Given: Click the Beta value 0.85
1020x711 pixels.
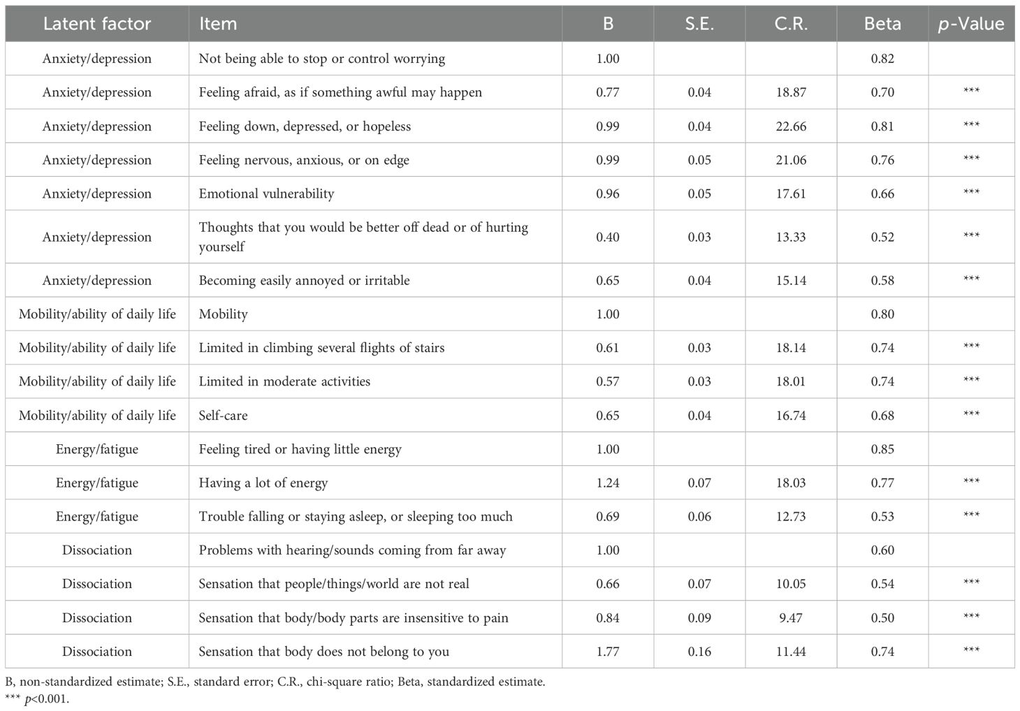Looking at the screenshot, I should 882,449.
